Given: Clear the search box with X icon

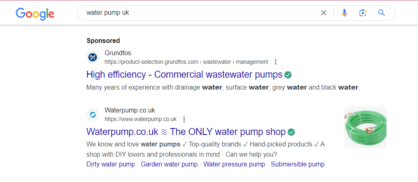Looking at the screenshot, I should coord(324,13).
